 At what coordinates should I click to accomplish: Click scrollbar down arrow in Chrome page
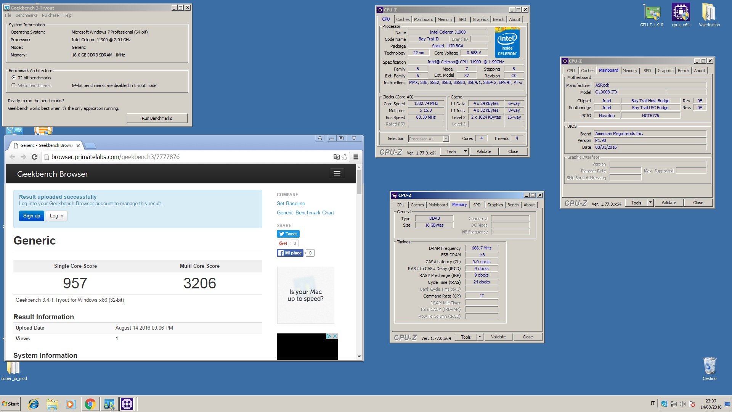359,356
